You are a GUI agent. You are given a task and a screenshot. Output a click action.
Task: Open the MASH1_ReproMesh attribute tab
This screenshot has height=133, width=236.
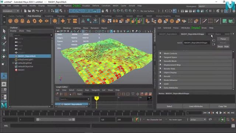[168, 34]
